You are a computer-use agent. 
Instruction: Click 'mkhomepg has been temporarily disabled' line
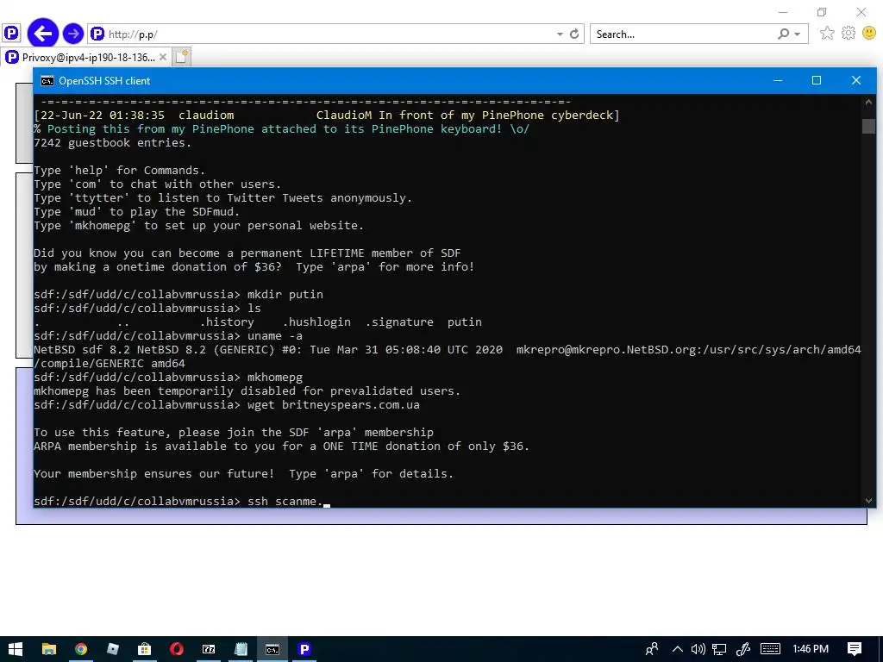[247, 391]
